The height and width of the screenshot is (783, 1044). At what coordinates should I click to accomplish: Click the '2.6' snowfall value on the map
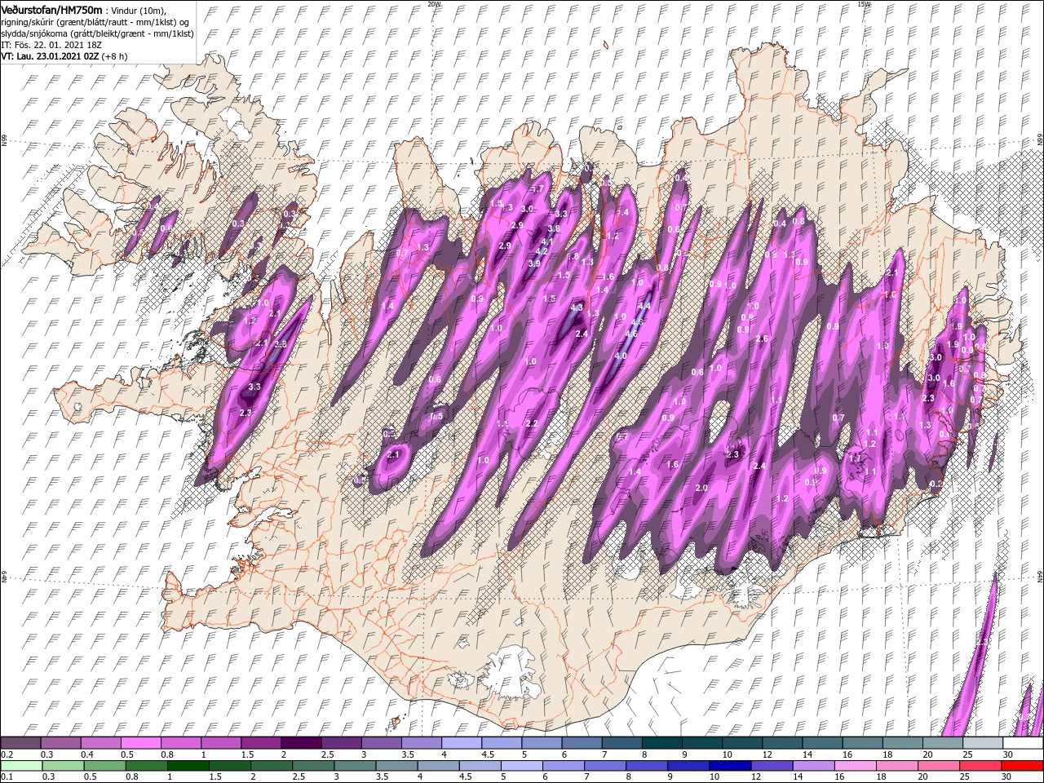click(x=762, y=338)
